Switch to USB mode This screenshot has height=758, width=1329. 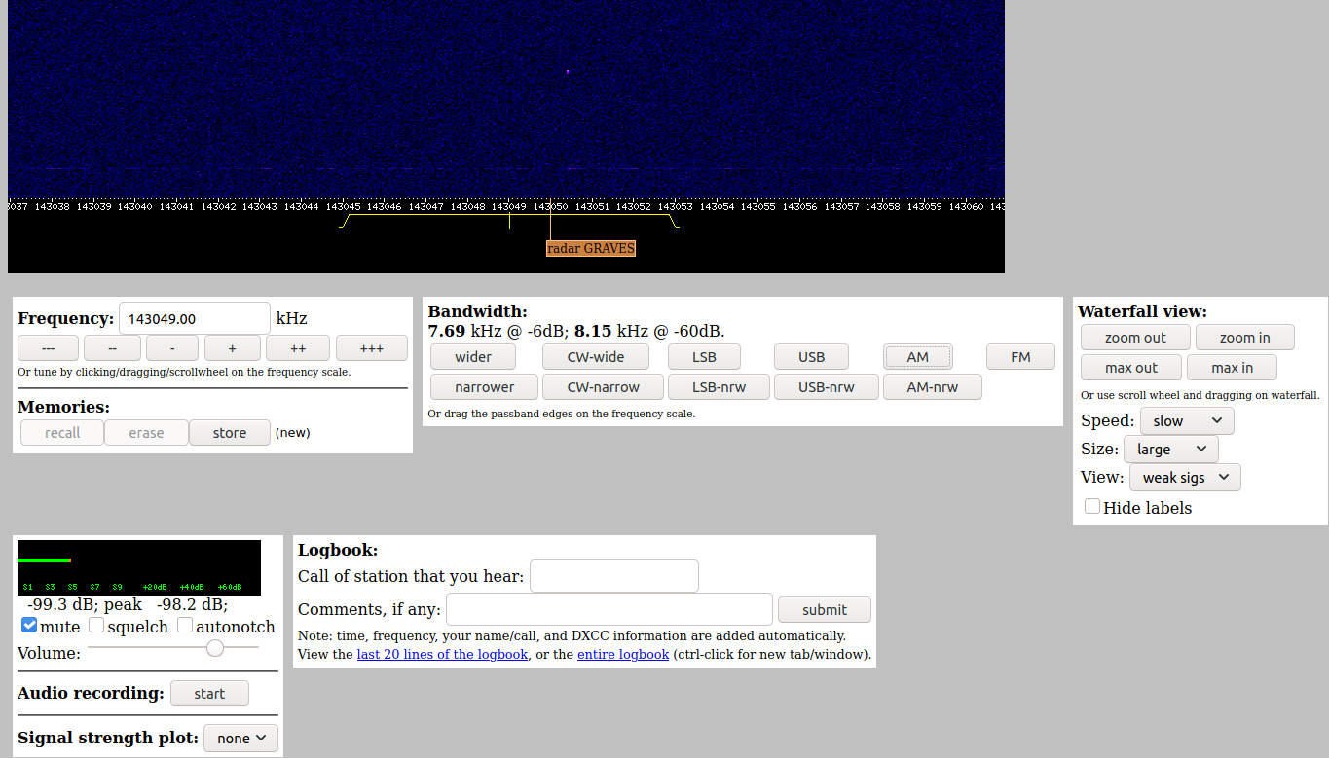[x=811, y=357]
